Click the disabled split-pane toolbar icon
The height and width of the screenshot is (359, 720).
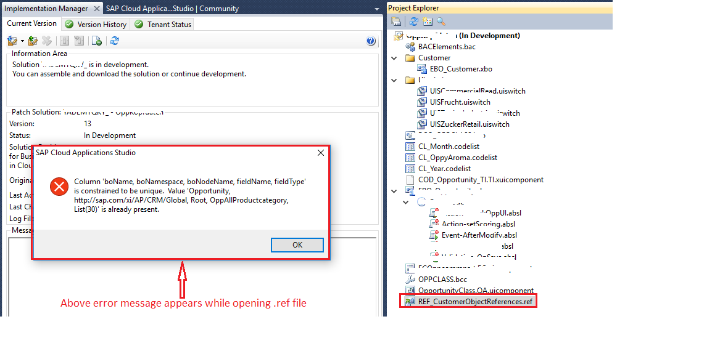(64, 41)
